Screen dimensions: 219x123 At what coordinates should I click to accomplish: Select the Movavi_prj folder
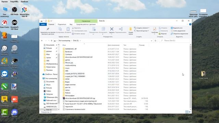[69, 63]
